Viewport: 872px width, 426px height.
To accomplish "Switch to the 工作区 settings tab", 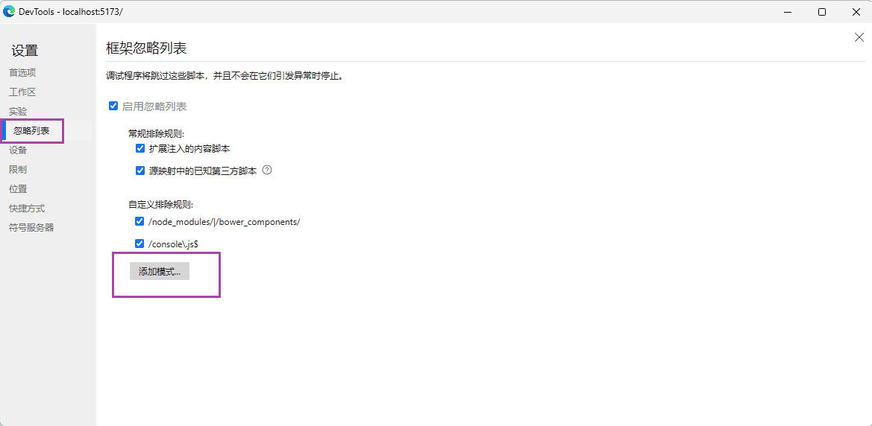I will 22,92.
